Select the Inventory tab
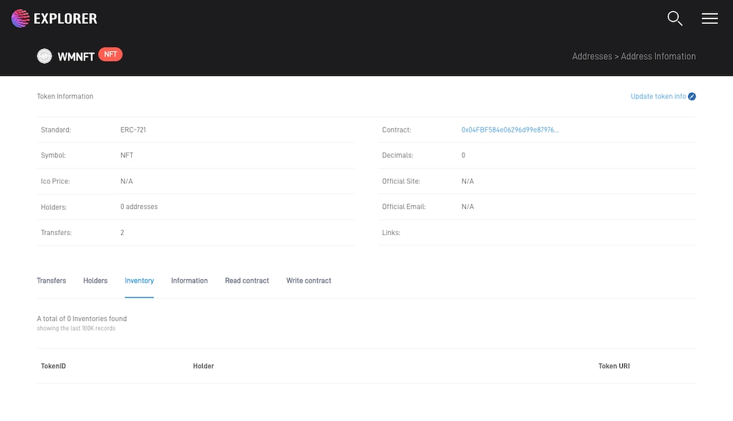 (139, 280)
